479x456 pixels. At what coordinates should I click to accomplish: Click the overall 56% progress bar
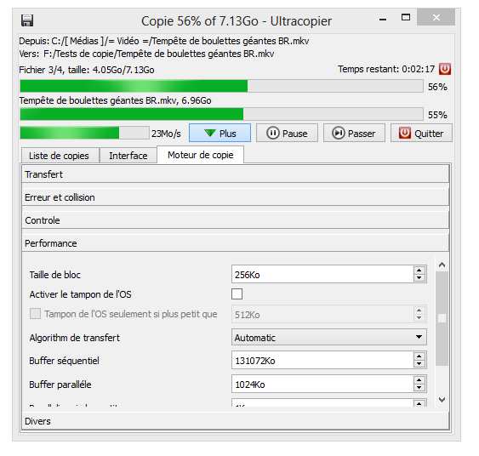pyautogui.click(x=221, y=86)
